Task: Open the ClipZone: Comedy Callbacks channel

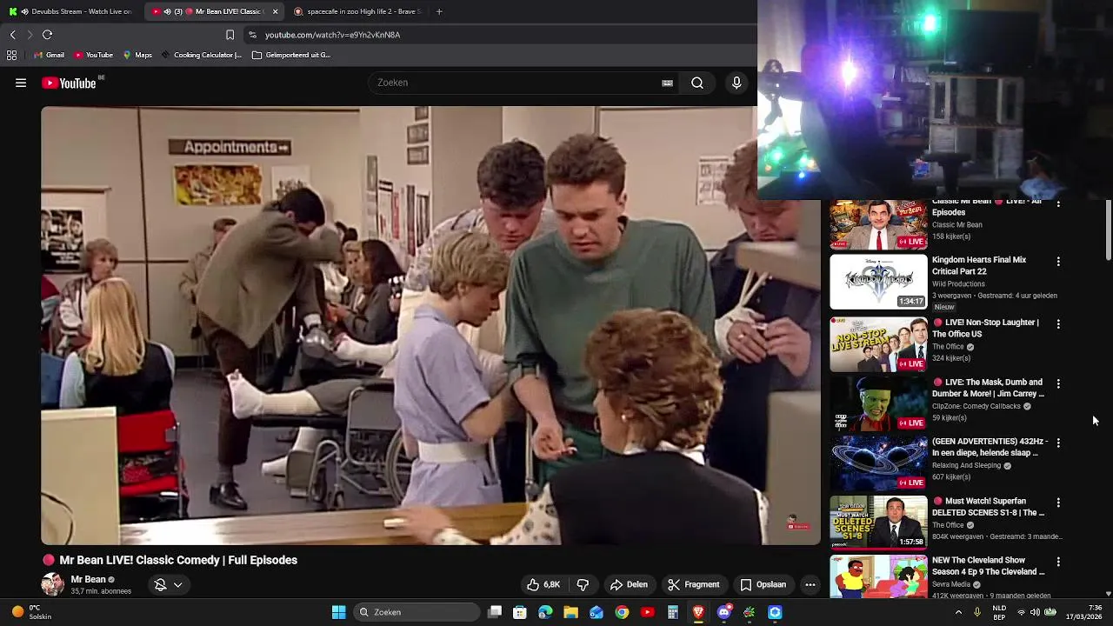Action: (x=976, y=406)
